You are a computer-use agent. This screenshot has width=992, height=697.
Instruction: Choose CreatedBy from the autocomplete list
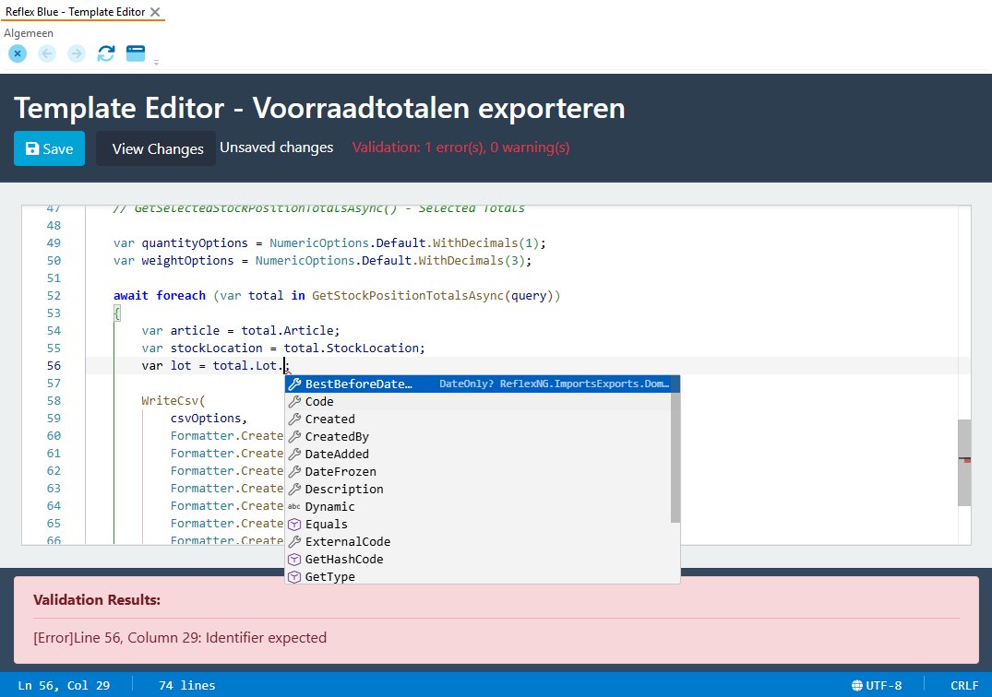(x=478, y=437)
